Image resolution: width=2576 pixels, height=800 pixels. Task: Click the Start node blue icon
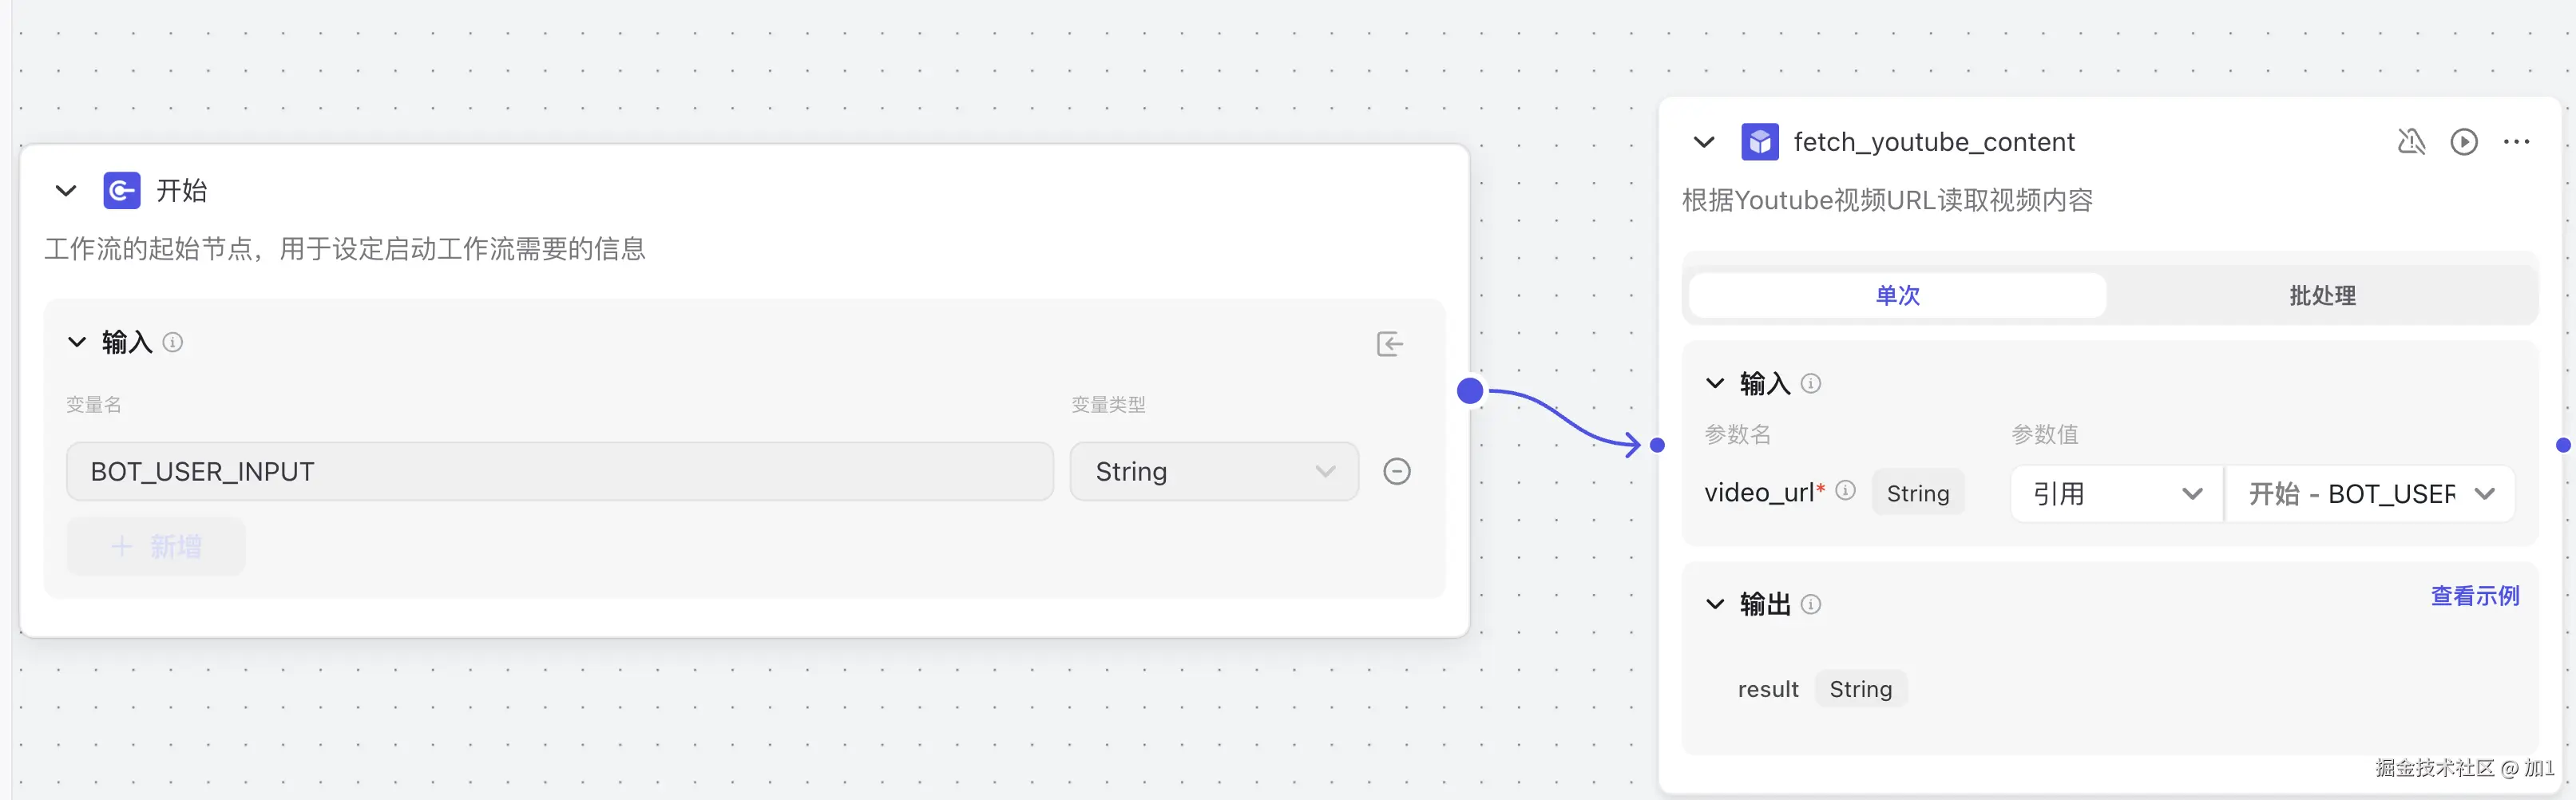click(x=122, y=190)
